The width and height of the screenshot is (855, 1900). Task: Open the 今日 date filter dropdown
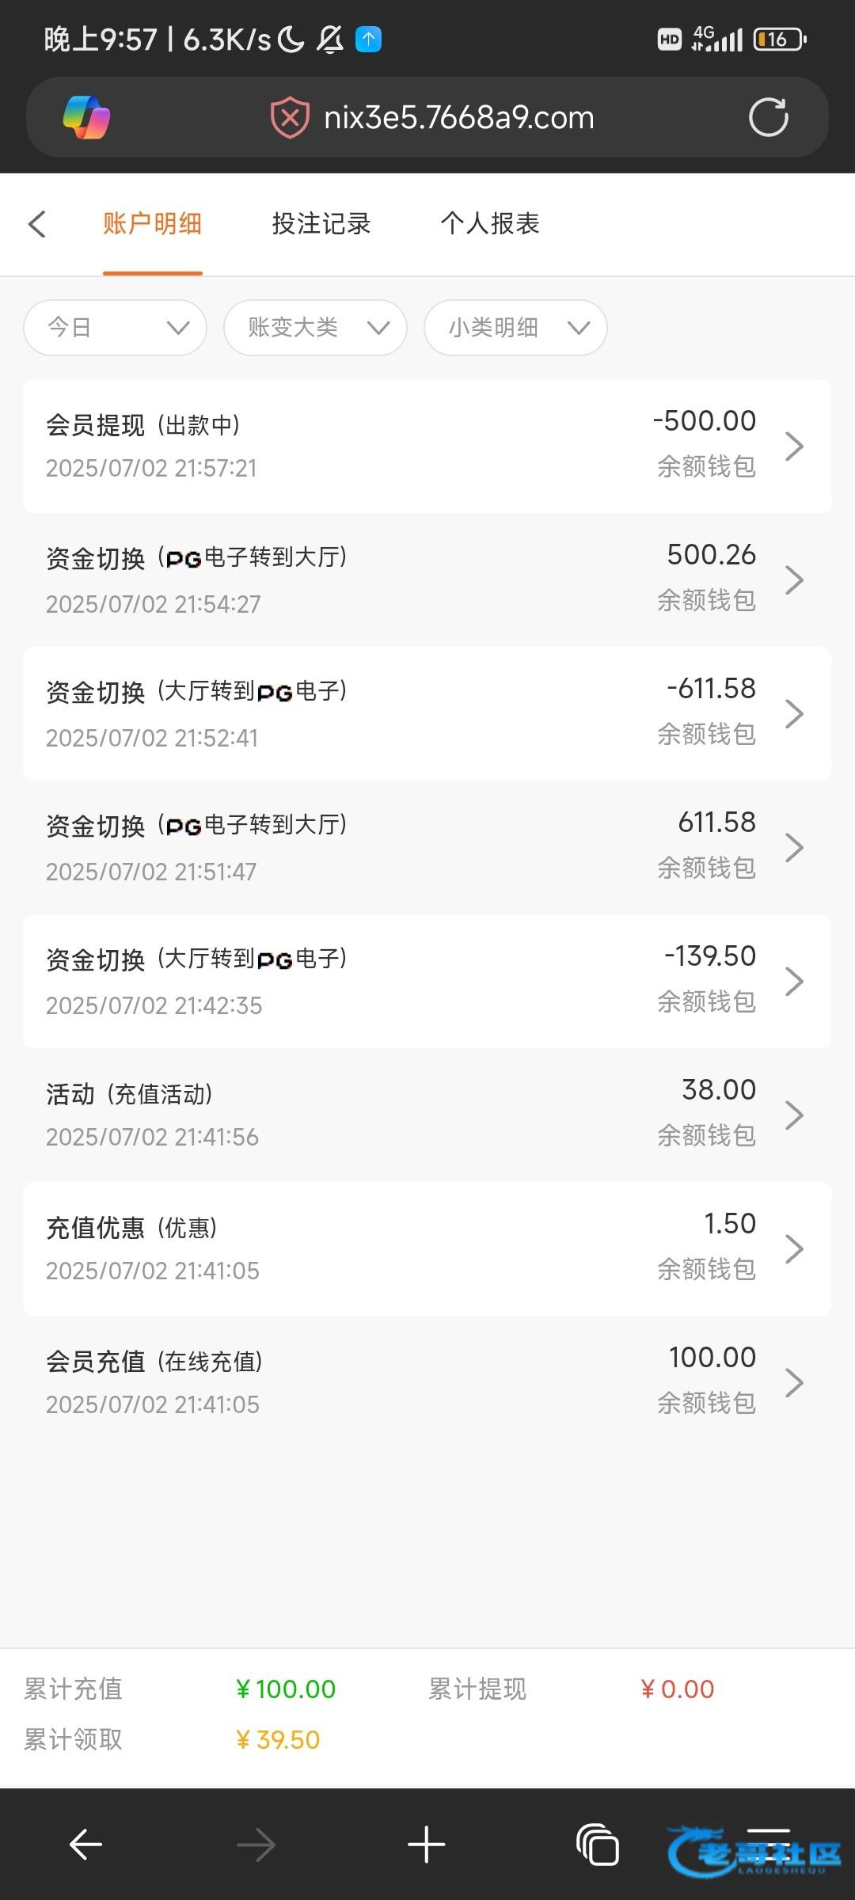116,328
